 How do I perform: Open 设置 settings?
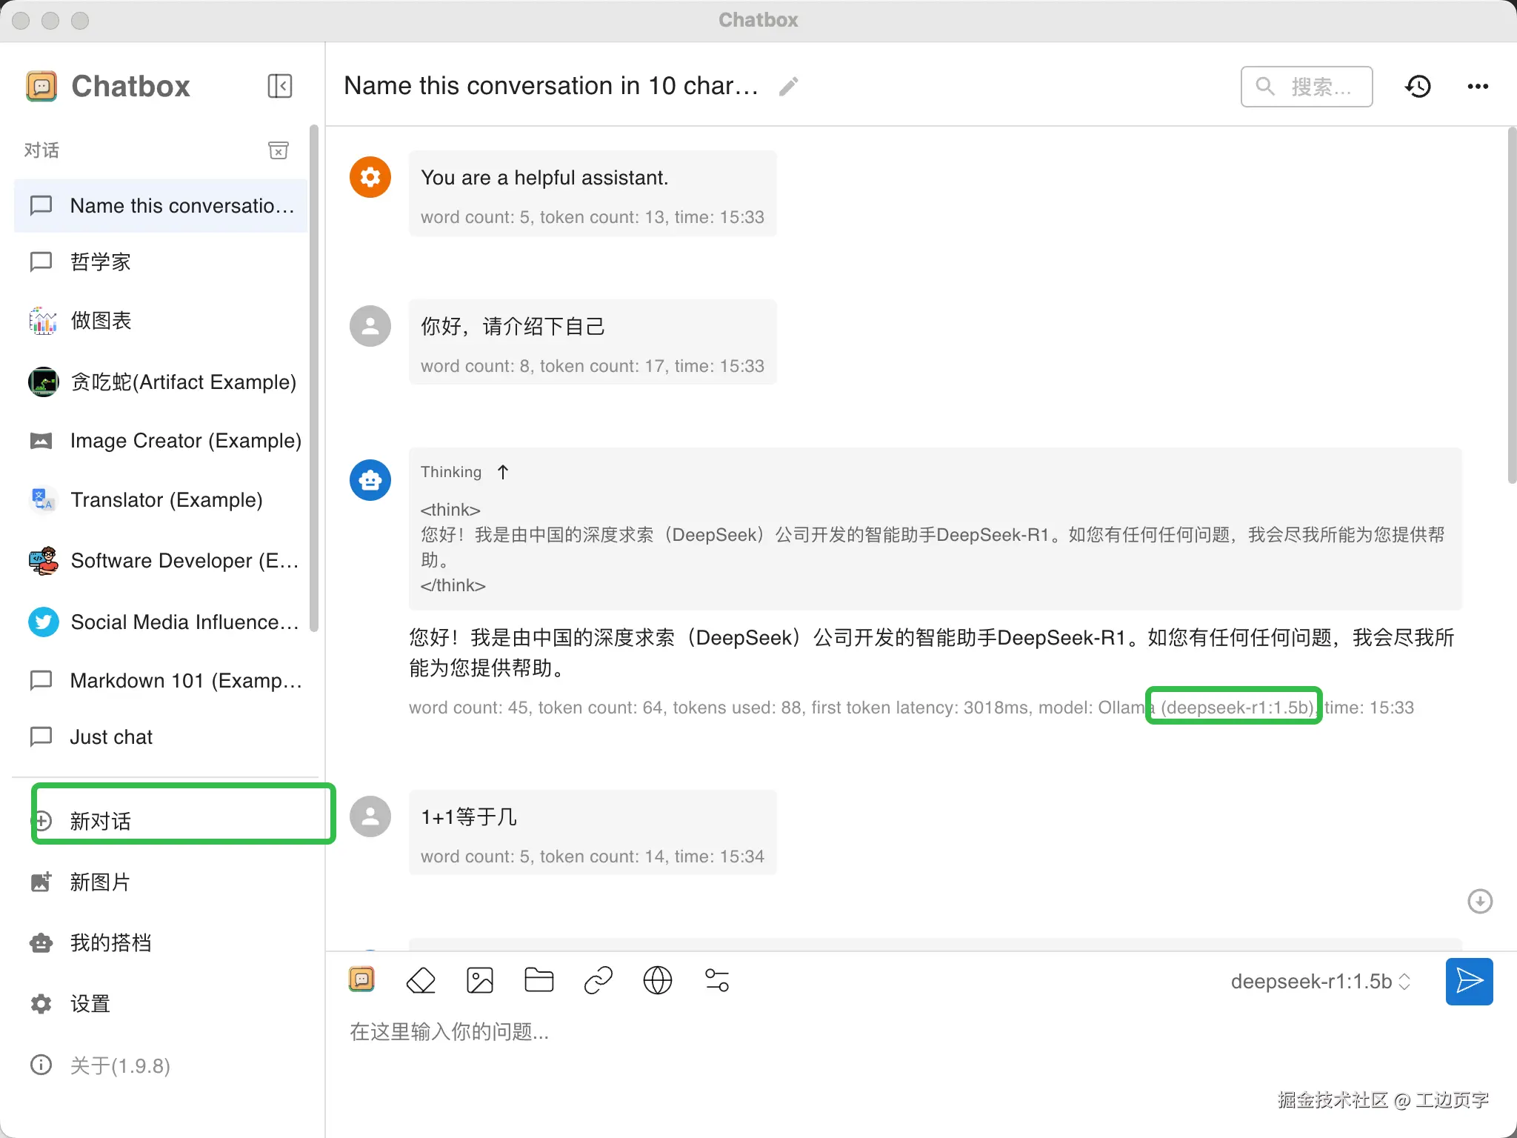(90, 1004)
